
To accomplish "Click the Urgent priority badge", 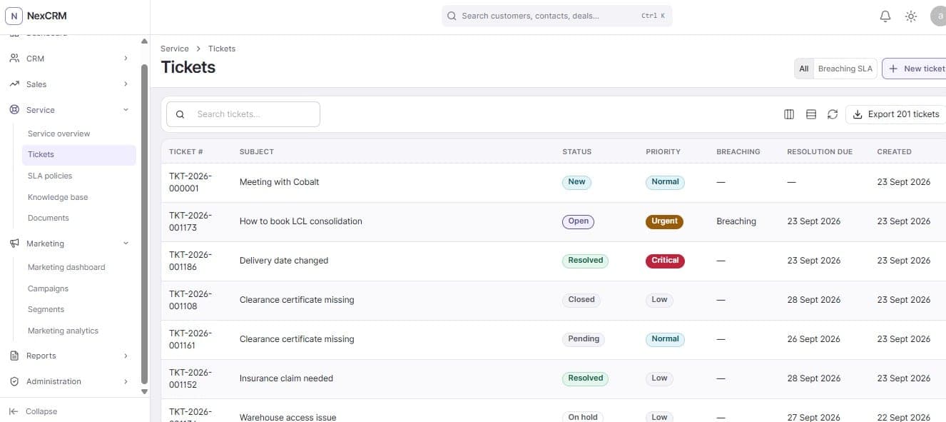I will (x=664, y=221).
